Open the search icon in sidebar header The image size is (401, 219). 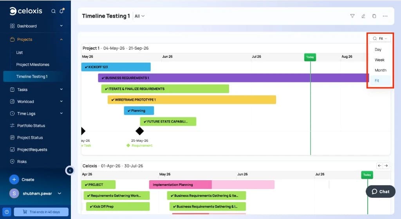pos(53,11)
